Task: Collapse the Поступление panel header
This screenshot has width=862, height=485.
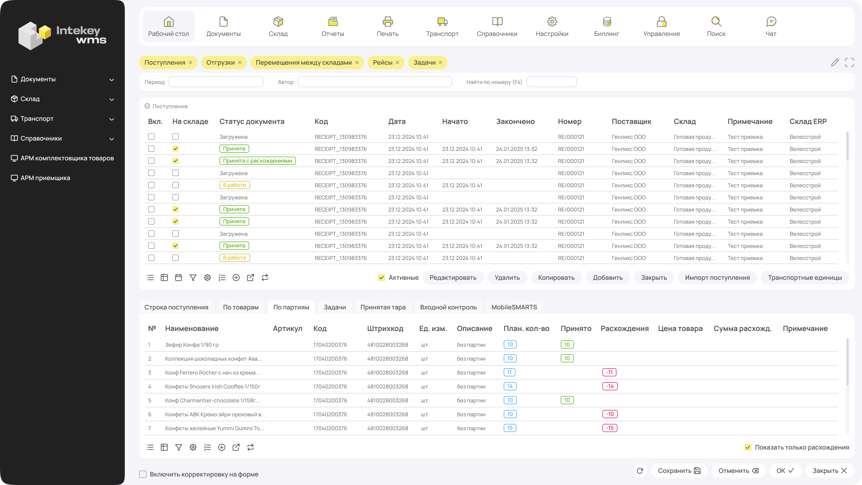Action: pyautogui.click(x=147, y=106)
